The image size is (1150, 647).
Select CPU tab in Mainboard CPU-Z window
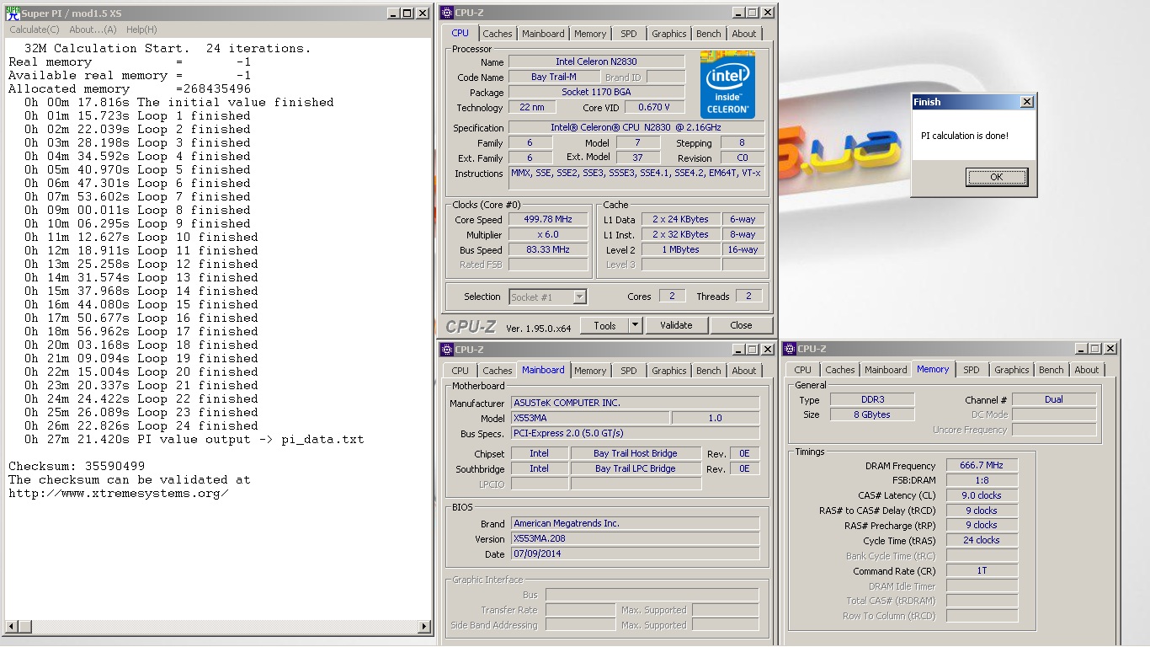460,371
